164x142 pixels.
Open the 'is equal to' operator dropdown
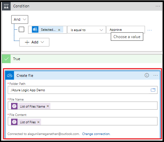pyautogui.click(x=86, y=30)
